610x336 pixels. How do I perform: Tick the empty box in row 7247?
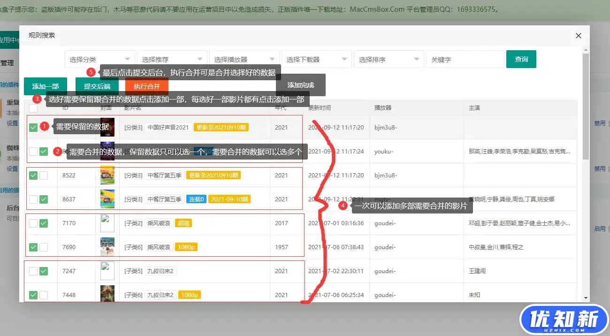[x=33, y=271]
